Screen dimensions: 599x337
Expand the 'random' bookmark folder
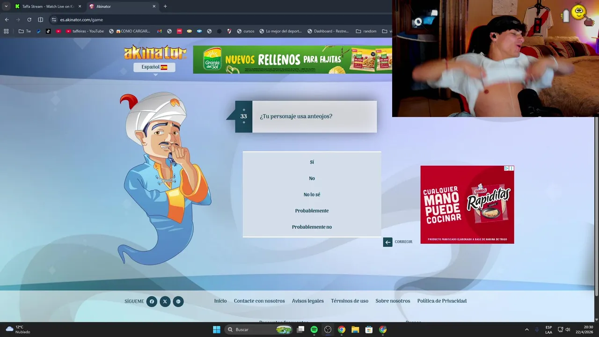pyautogui.click(x=366, y=31)
